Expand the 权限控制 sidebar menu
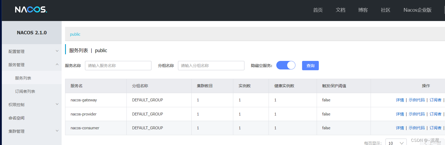The height and width of the screenshot is (145, 445). click(x=32, y=105)
